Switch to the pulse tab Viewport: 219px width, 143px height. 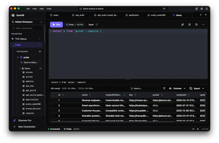pyautogui.click(x=54, y=15)
